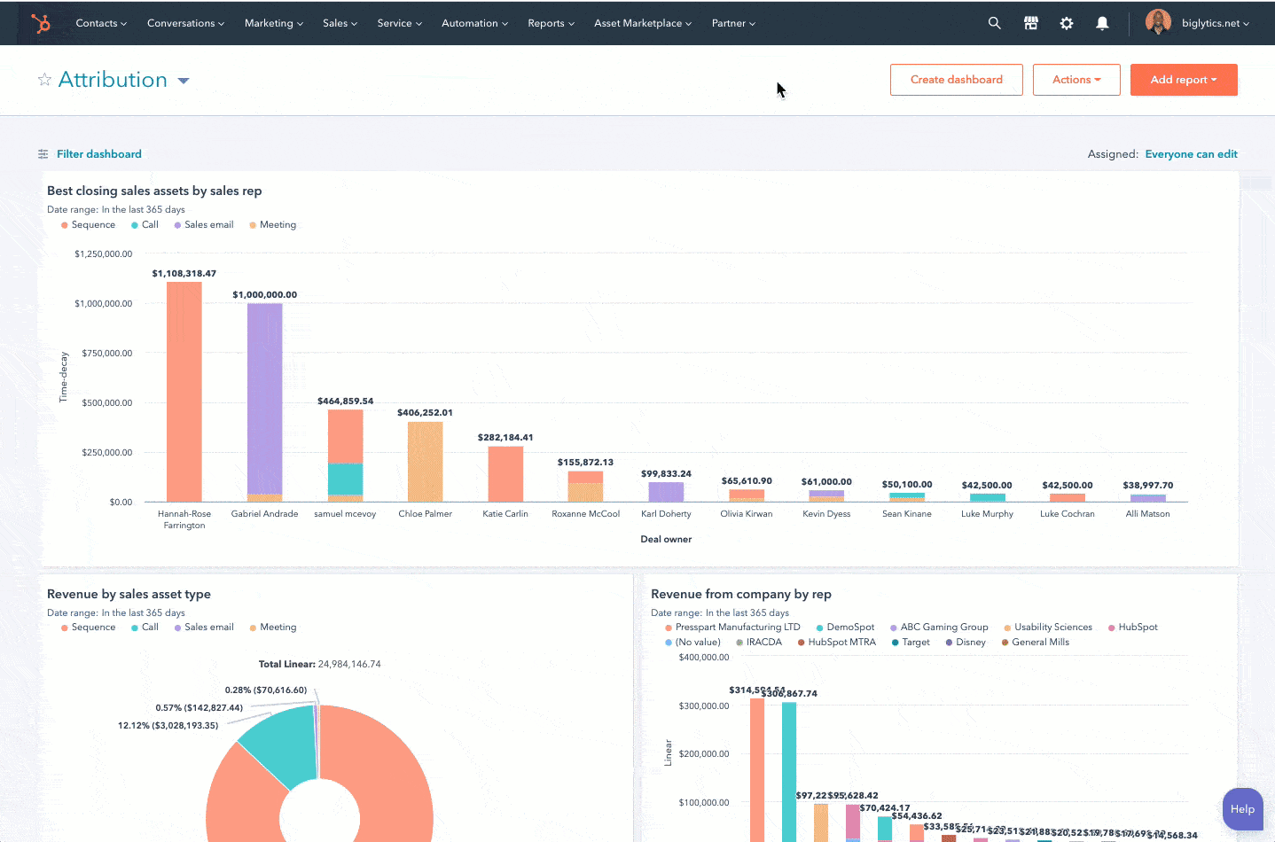Toggle Meeting legend in Revenue by sales asset type
This screenshot has width=1275, height=842.
(x=273, y=628)
